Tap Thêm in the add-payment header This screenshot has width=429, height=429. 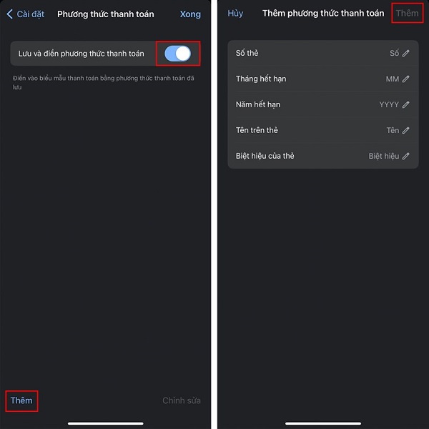click(x=407, y=13)
